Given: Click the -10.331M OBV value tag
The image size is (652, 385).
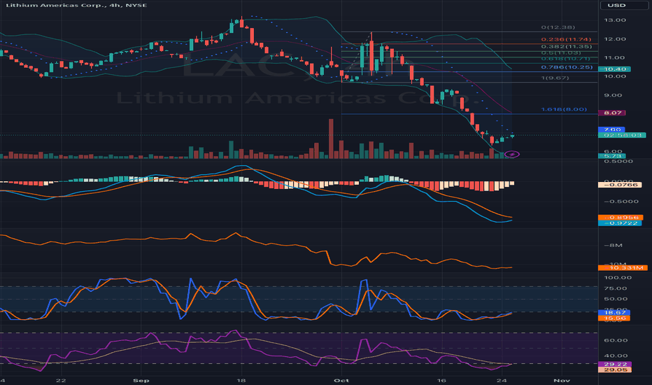Looking at the screenshot, I should pyautogui.click(x=623, y=267).
